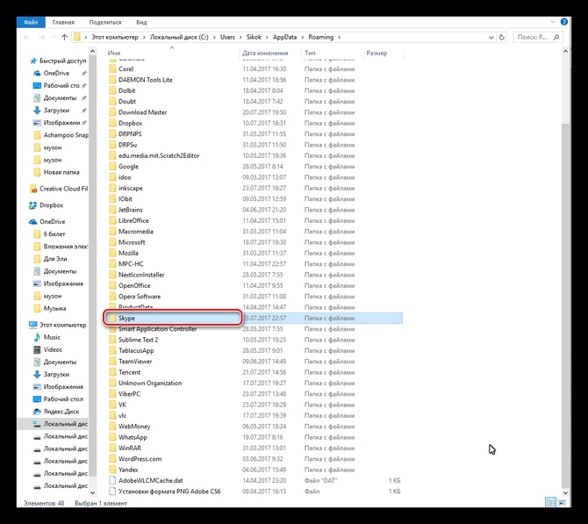Click Локальный диск (C:) breadcrumb
Screen dimensions: 588x524
179,37
